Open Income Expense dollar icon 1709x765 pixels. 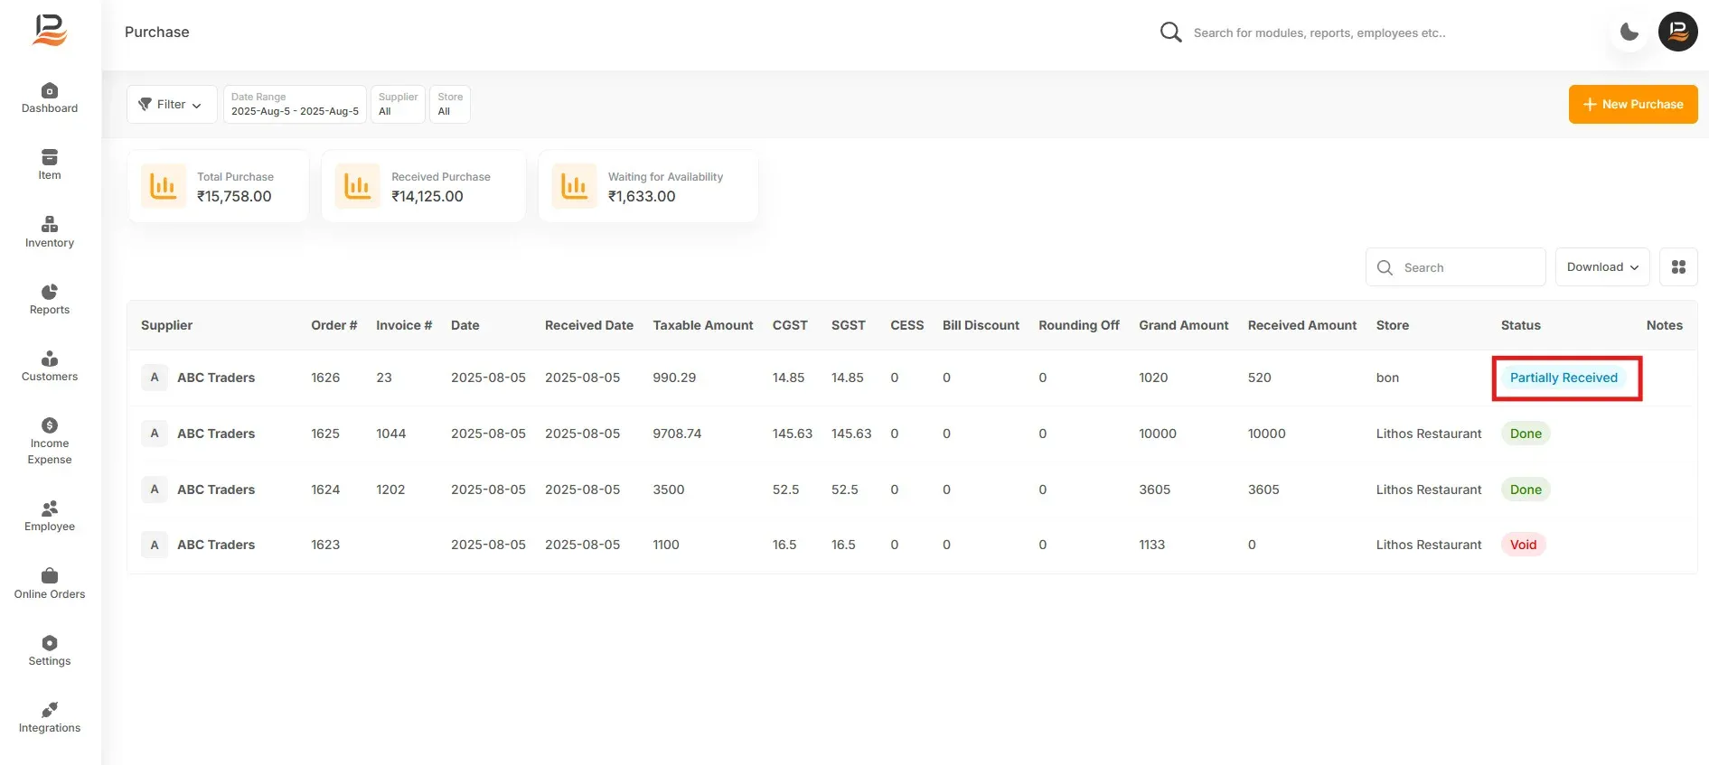coord(50,425)
